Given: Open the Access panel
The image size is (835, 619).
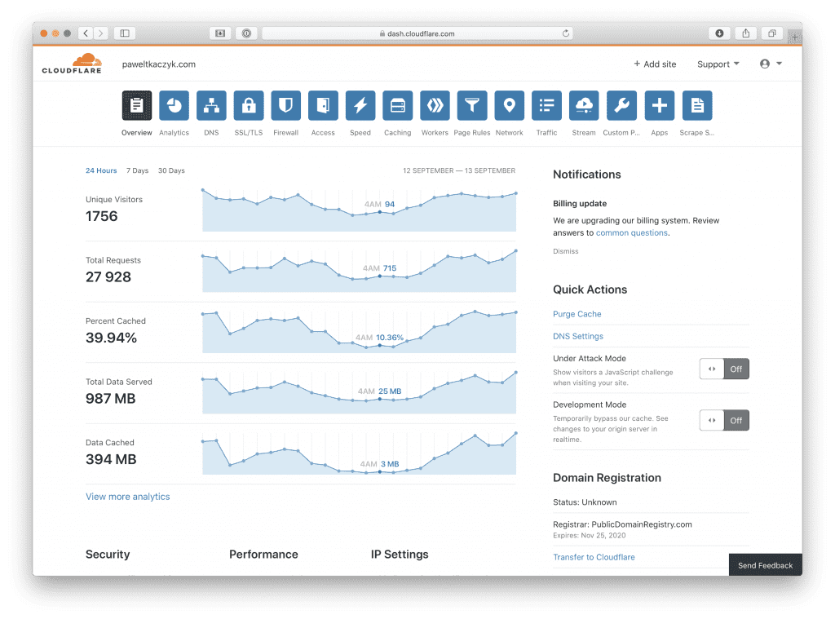Looking at the screenshot, I should [323, 105].
